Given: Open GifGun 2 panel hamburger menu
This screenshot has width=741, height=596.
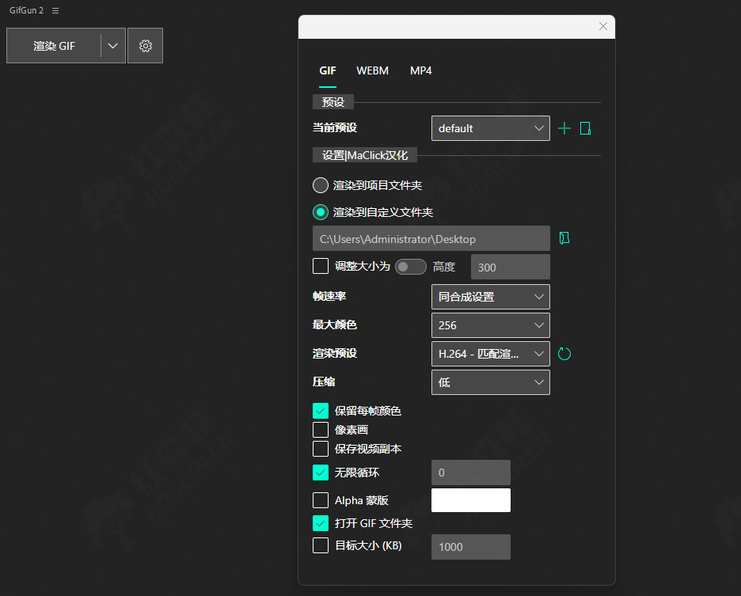Looking at the screenshot, I should click(55, 10).
